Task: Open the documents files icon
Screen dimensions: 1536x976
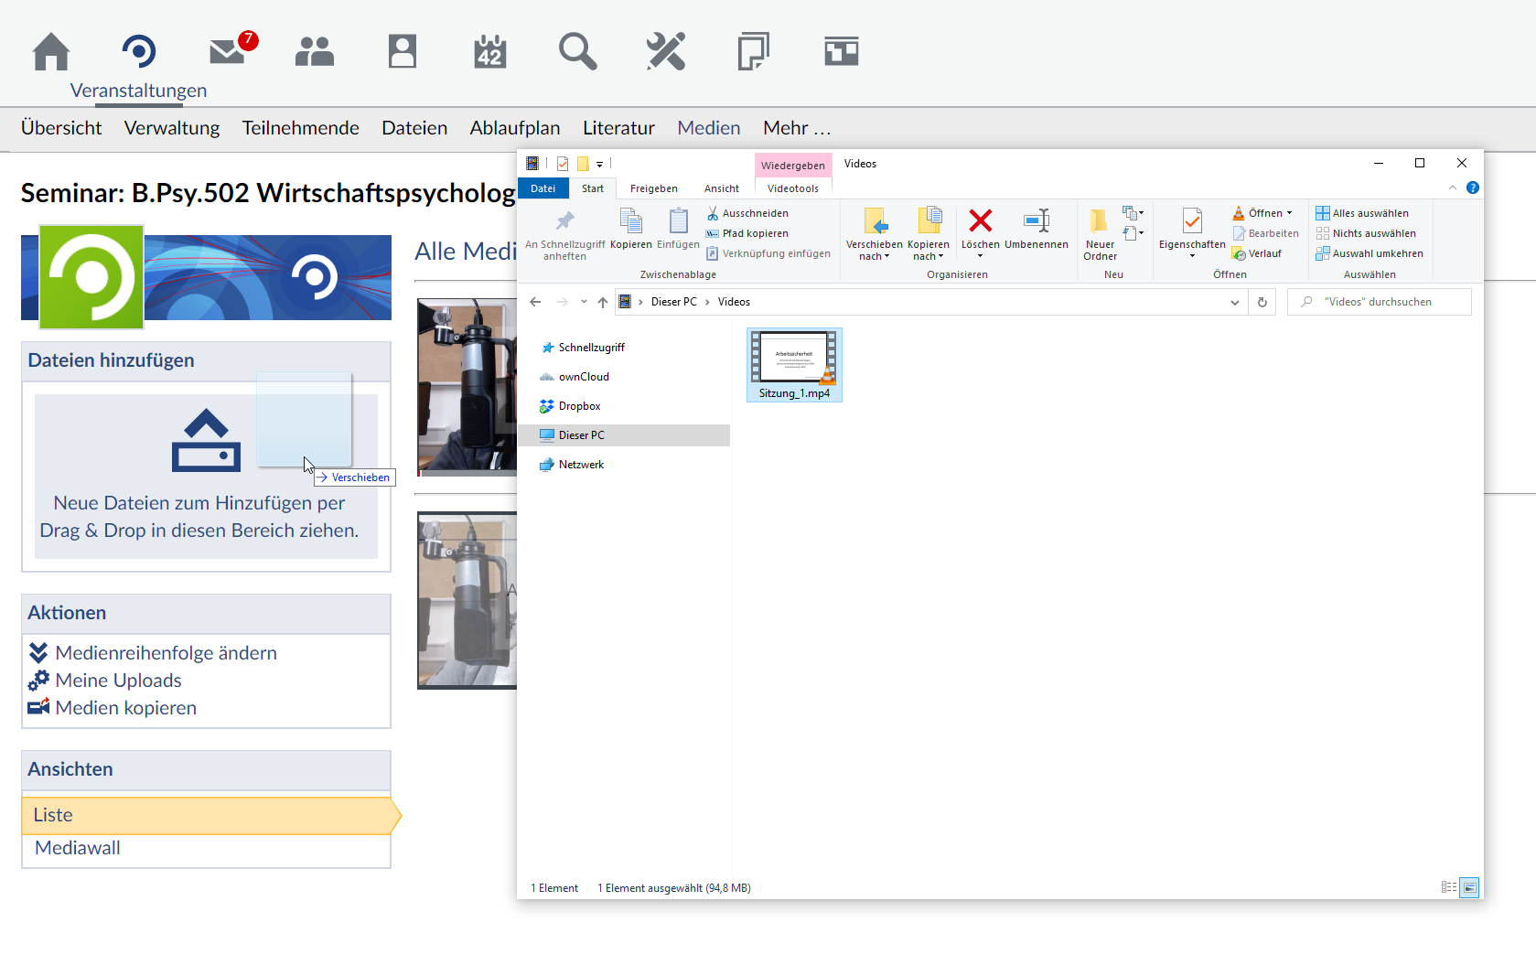Action: click(754, 51)
